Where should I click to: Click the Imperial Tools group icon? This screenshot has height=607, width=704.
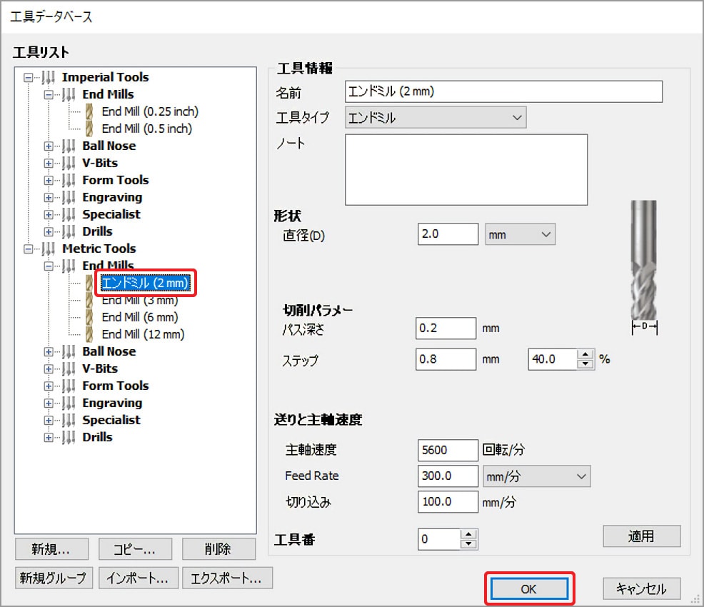click(49, 77)
